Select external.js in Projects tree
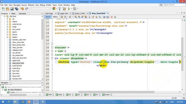Screen dimensions: 186x104 [16, 68]
